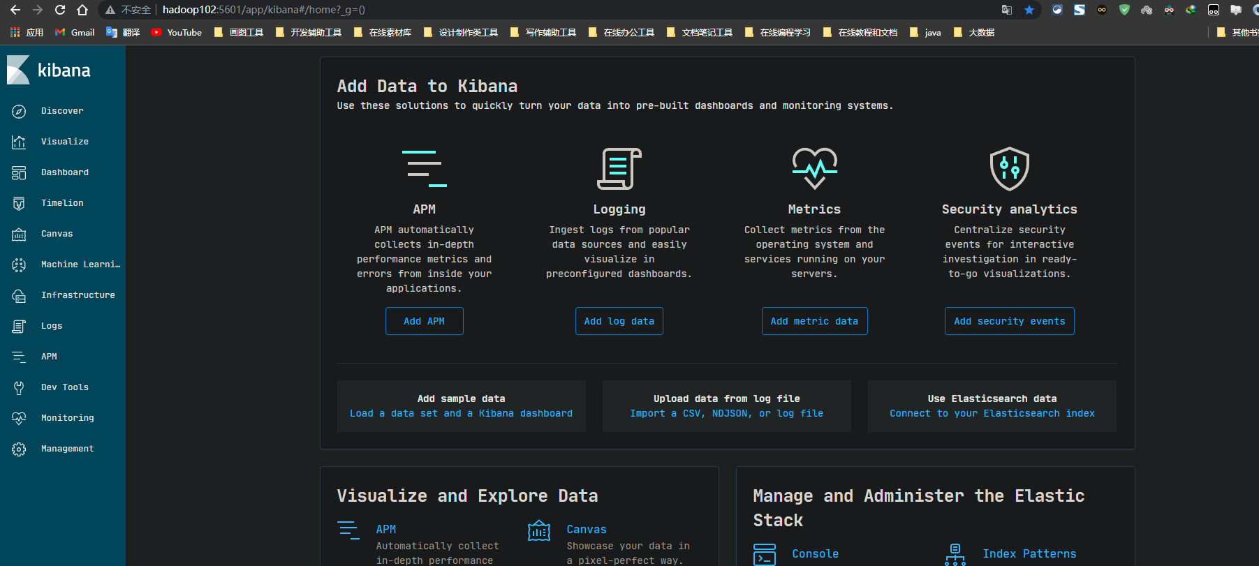This screenshot has width=1259, height=566.
Task: Open Canvas via its sidebar icon
Action: point(19,234)
